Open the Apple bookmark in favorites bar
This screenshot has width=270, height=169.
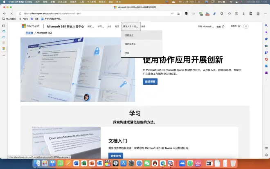[x=24, y=19]
